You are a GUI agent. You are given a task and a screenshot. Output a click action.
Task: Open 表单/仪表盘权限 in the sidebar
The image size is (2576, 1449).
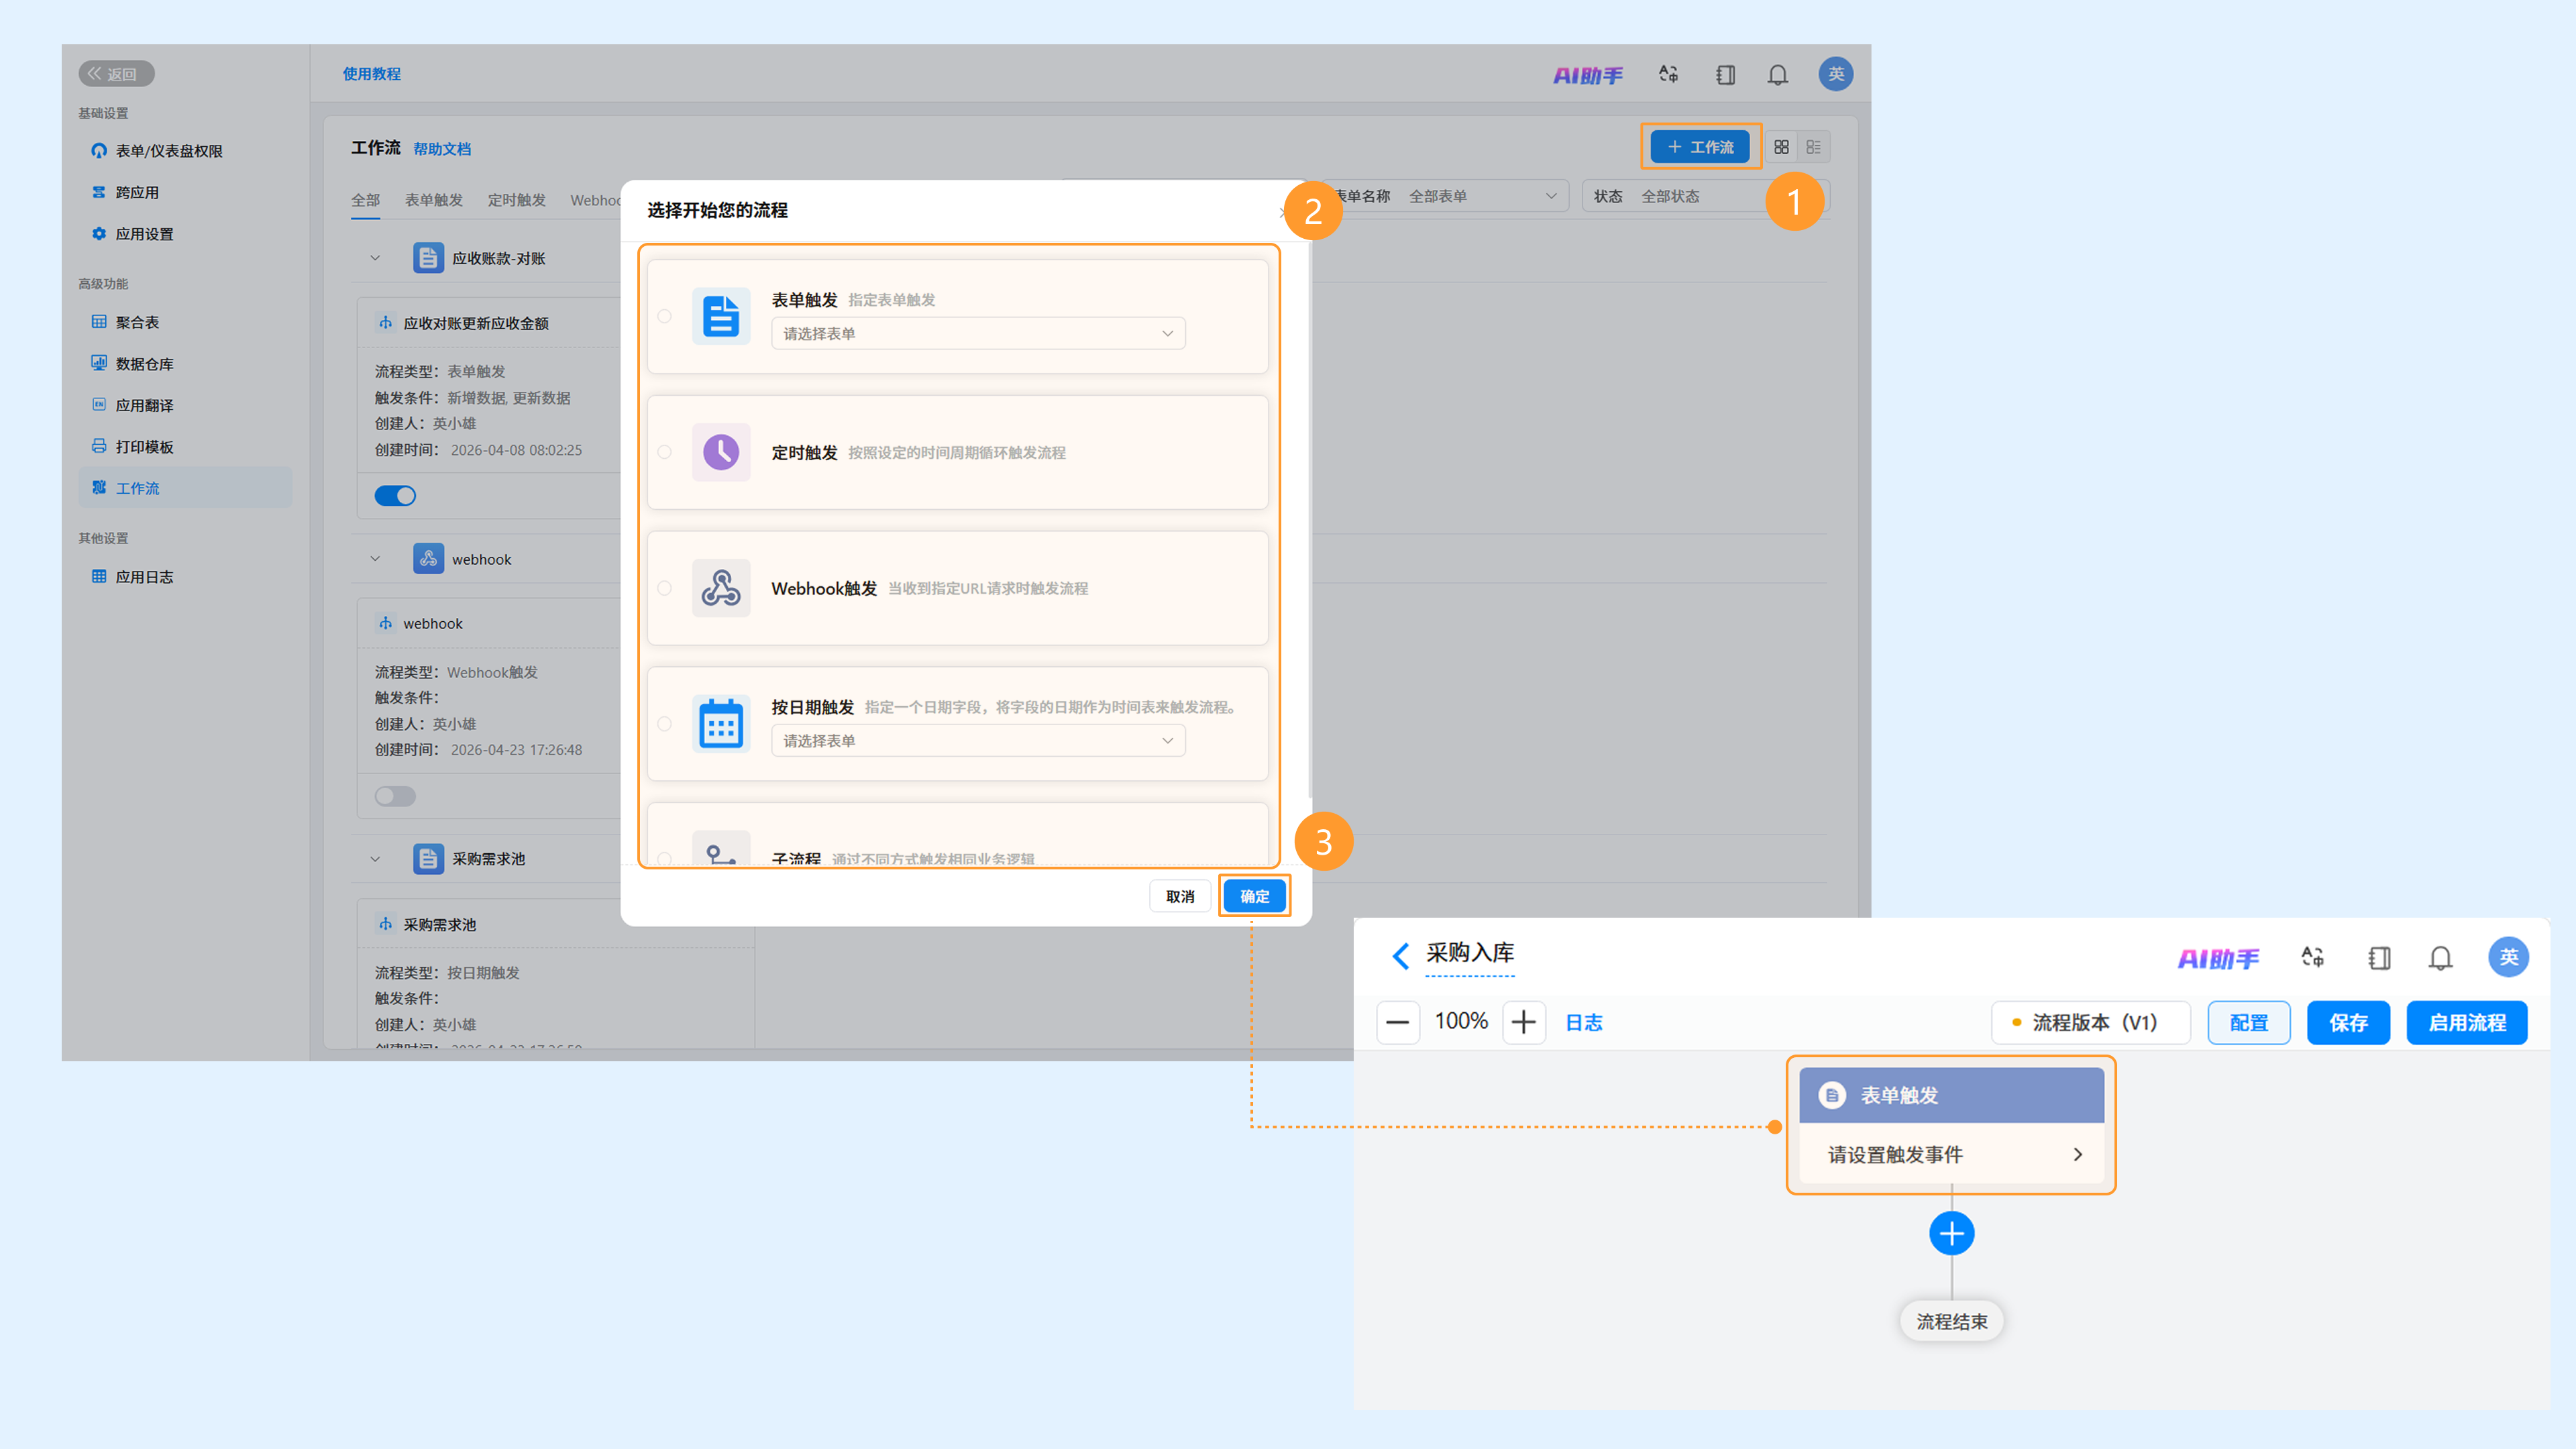185,151
